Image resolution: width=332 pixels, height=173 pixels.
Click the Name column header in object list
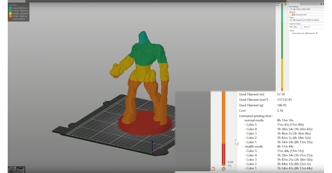292,31
